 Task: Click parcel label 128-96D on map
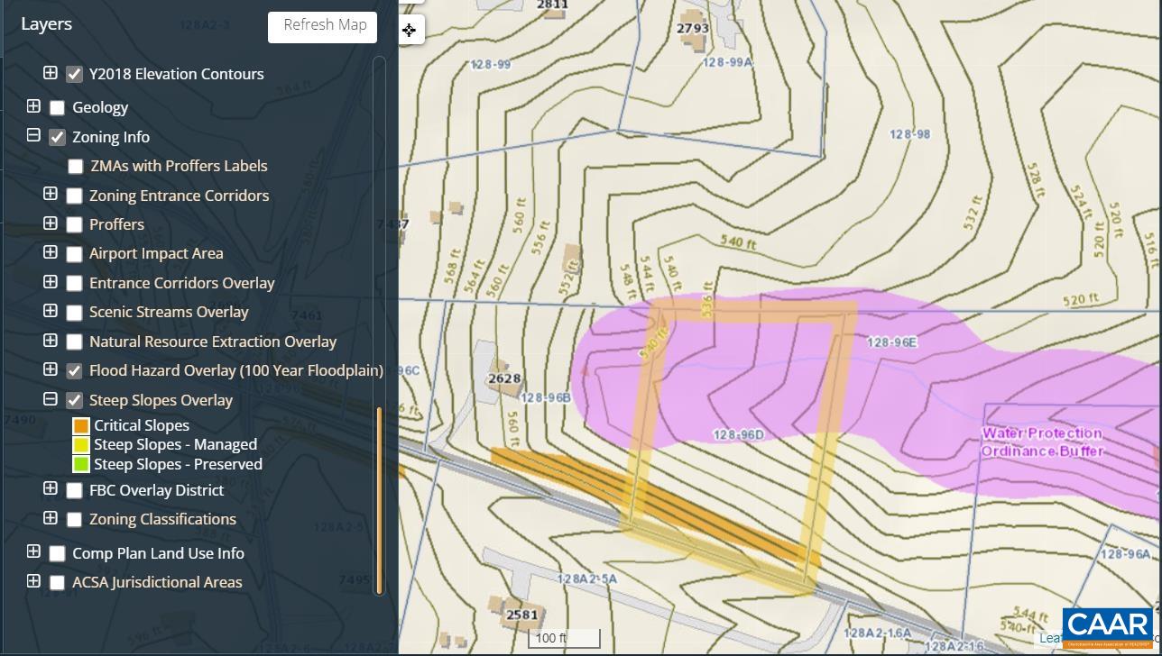pos(738,435)
